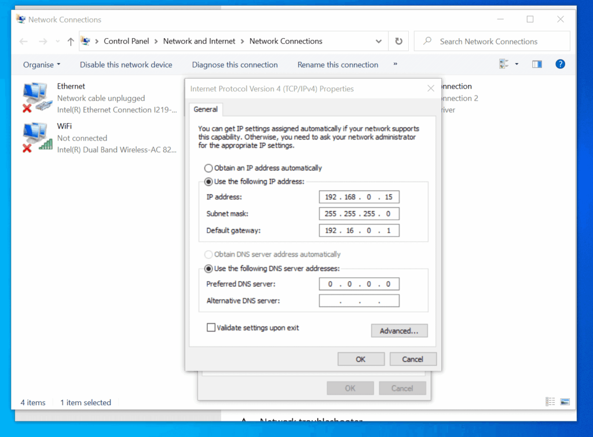Select the WiFi adapter icon
This screenshot has width=593, height=437.
36,138
